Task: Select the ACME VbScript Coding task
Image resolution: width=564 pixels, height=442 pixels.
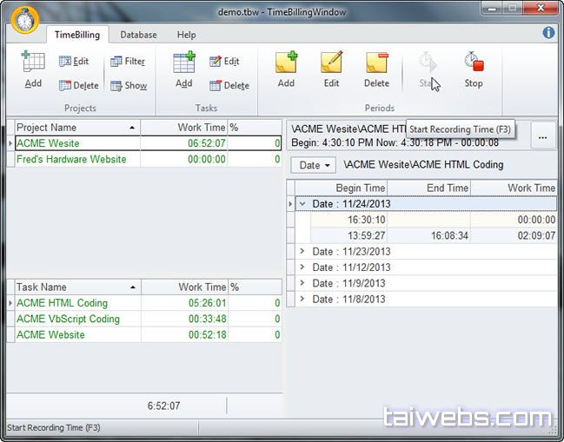Action: (68, 319)
